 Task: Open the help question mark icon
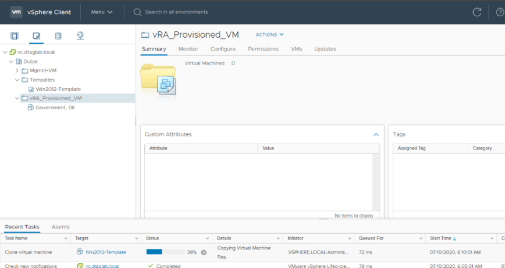(x=500, y=12)
